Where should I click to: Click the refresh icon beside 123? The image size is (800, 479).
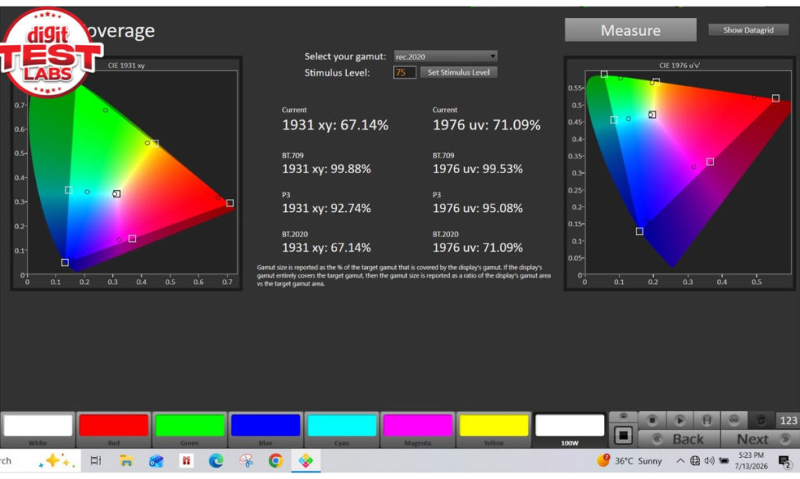761,420
